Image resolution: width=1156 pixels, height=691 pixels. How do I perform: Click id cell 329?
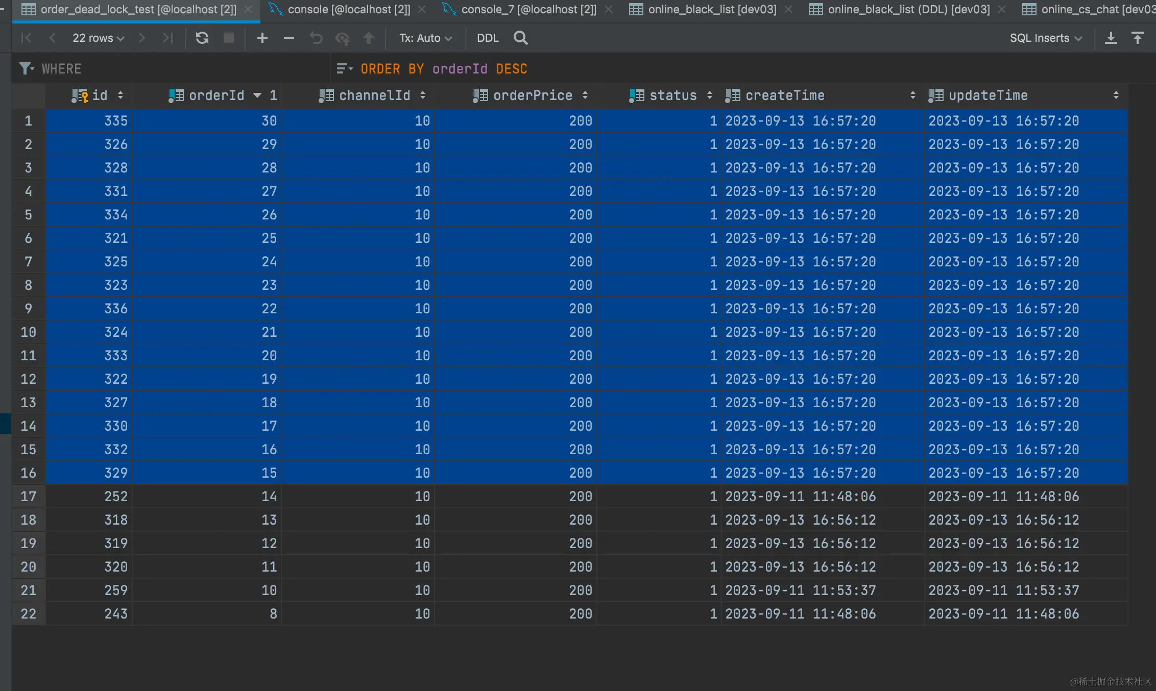pos(89,473)
